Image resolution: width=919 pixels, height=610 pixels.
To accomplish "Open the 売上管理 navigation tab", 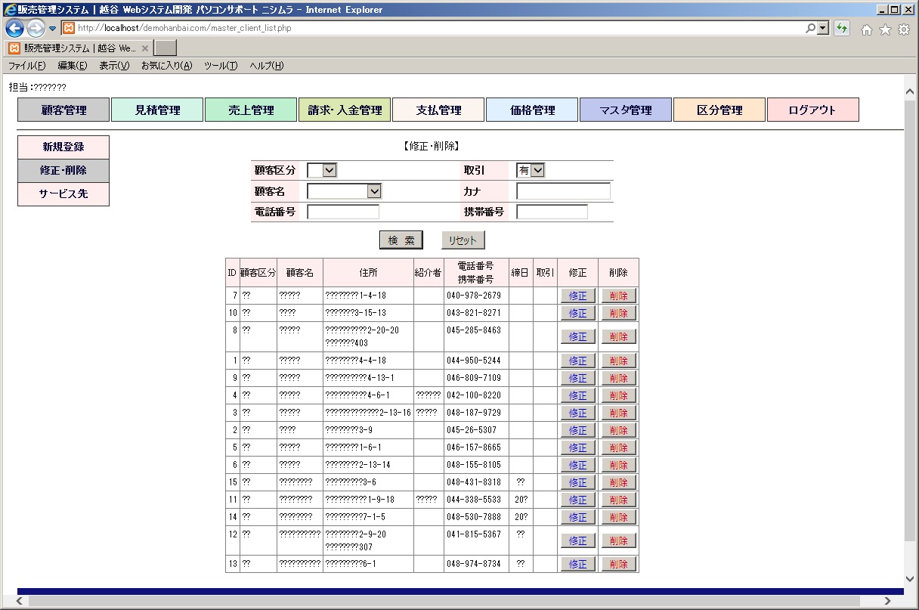I will (x=251, y=110).
